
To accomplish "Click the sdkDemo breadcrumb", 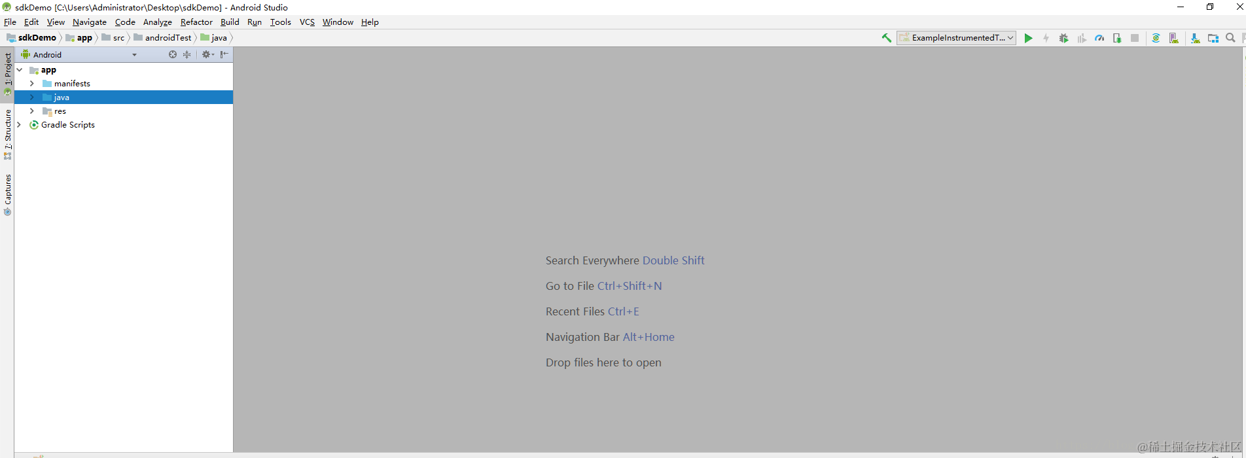I will pyautogui.click(x=31, y=38).
